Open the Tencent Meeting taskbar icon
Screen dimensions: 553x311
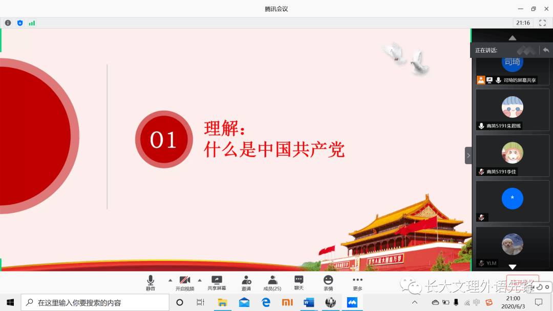click(x=352, y=302)
